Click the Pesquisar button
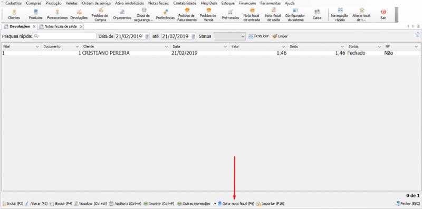 pyautogui.click(x=258, y=36)
